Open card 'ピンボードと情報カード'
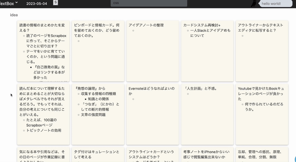This screenshot has width=296, height=162. click(x=98, y=51)
